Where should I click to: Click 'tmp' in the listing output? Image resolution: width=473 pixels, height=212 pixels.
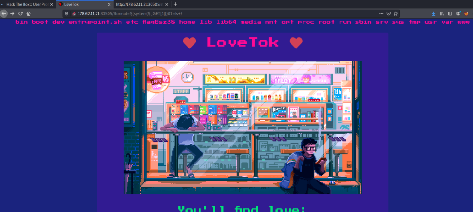click(x=414, y=22)
